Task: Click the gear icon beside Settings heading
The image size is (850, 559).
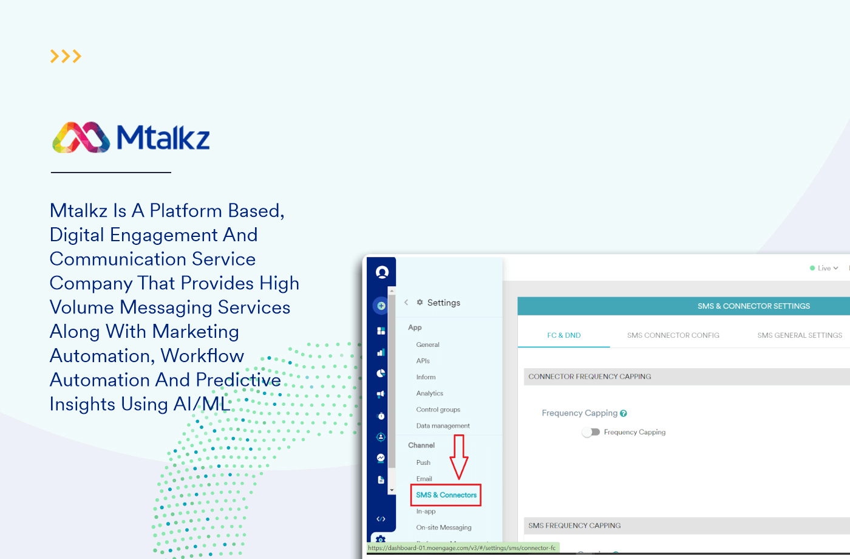Action: [x=420, y=302]
